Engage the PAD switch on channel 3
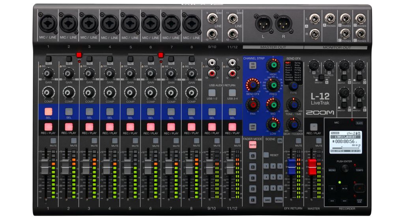This screenshot has width=404, height=220. pos(89,59)
